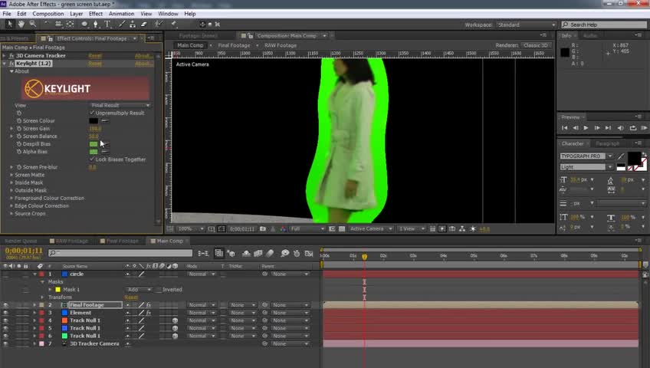The width and height of the screenshot is (650, 368).
Task: Open the Window menu
Action: [168, 14]
